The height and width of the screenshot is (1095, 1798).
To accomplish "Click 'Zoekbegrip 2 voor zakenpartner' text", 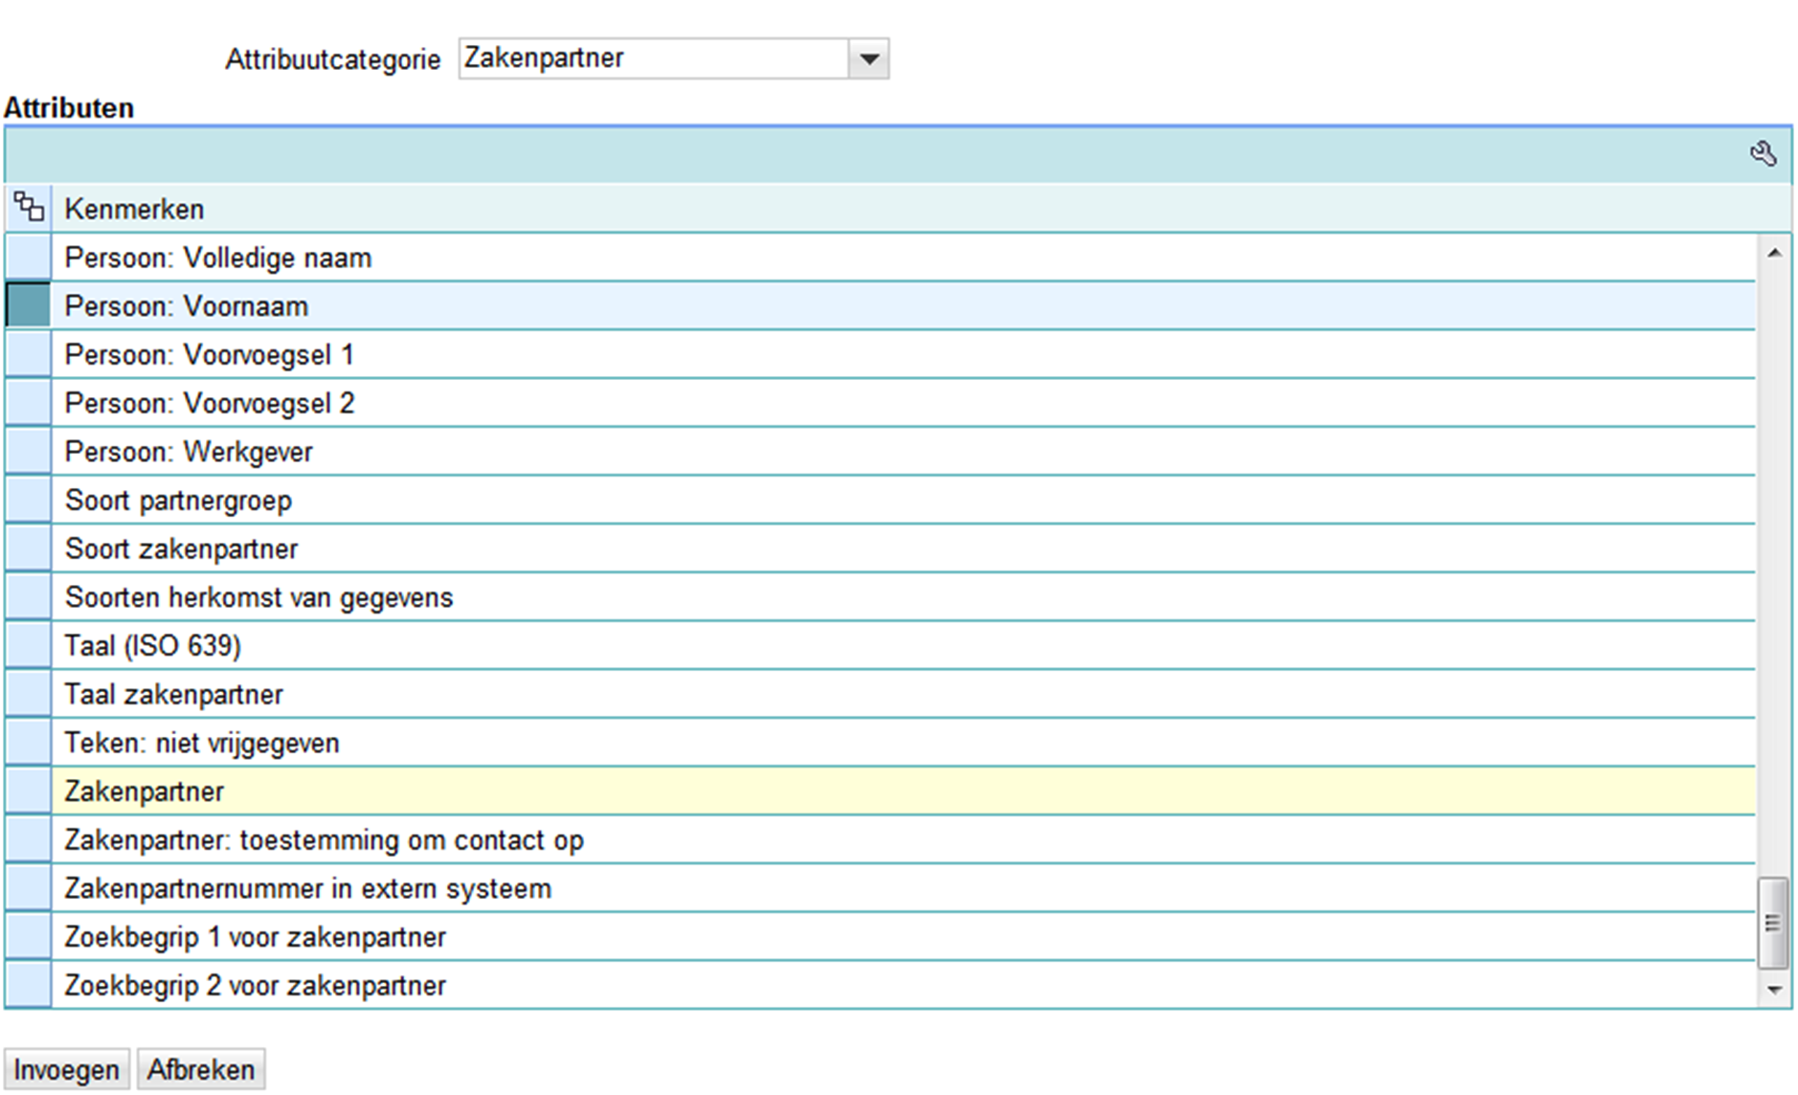I will coord(255,986).
